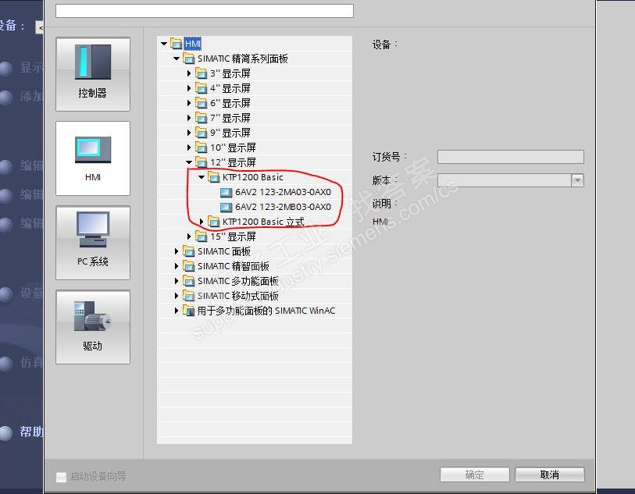Click the 10" 显示屏 folder icon
This screenshot has width=635, height=494.
202,147
